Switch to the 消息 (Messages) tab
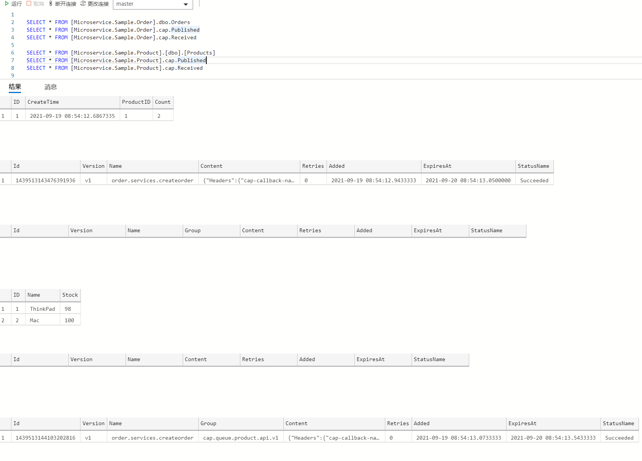642x461 pixels. [50, 87]
